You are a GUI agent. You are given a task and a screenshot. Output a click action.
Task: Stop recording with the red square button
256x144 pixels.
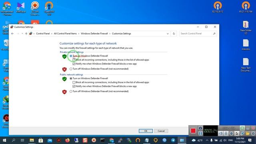pyautogui.click(x=193, y=131)
